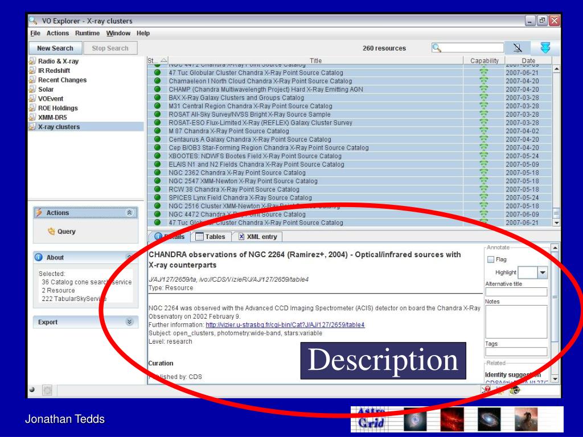Click the Title column header
This screenshot has height=437, width=583.
point(315,60)
